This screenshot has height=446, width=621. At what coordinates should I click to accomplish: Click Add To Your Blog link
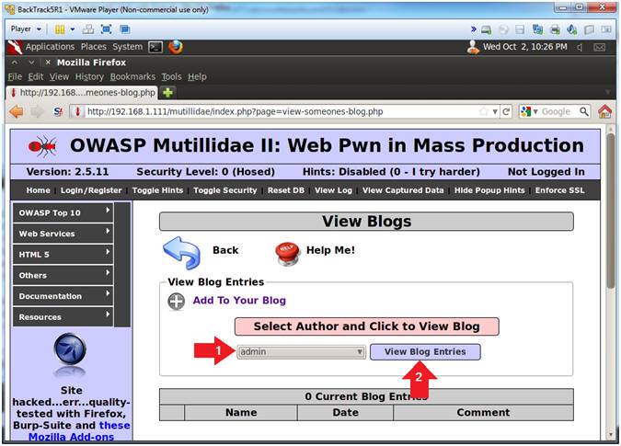[239, 301]
